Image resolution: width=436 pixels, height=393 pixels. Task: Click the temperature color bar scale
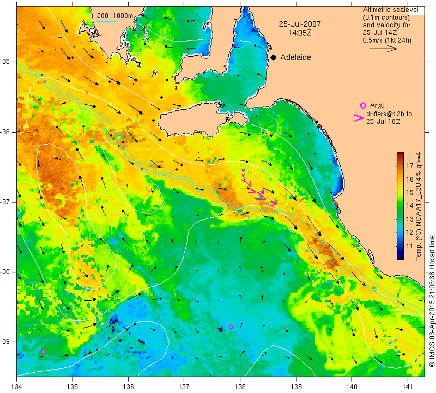[400, 206]
